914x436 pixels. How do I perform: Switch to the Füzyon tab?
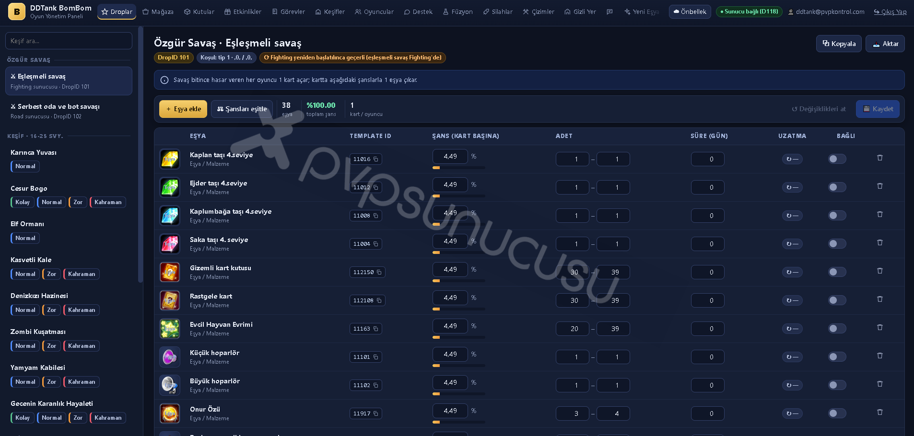458,11
